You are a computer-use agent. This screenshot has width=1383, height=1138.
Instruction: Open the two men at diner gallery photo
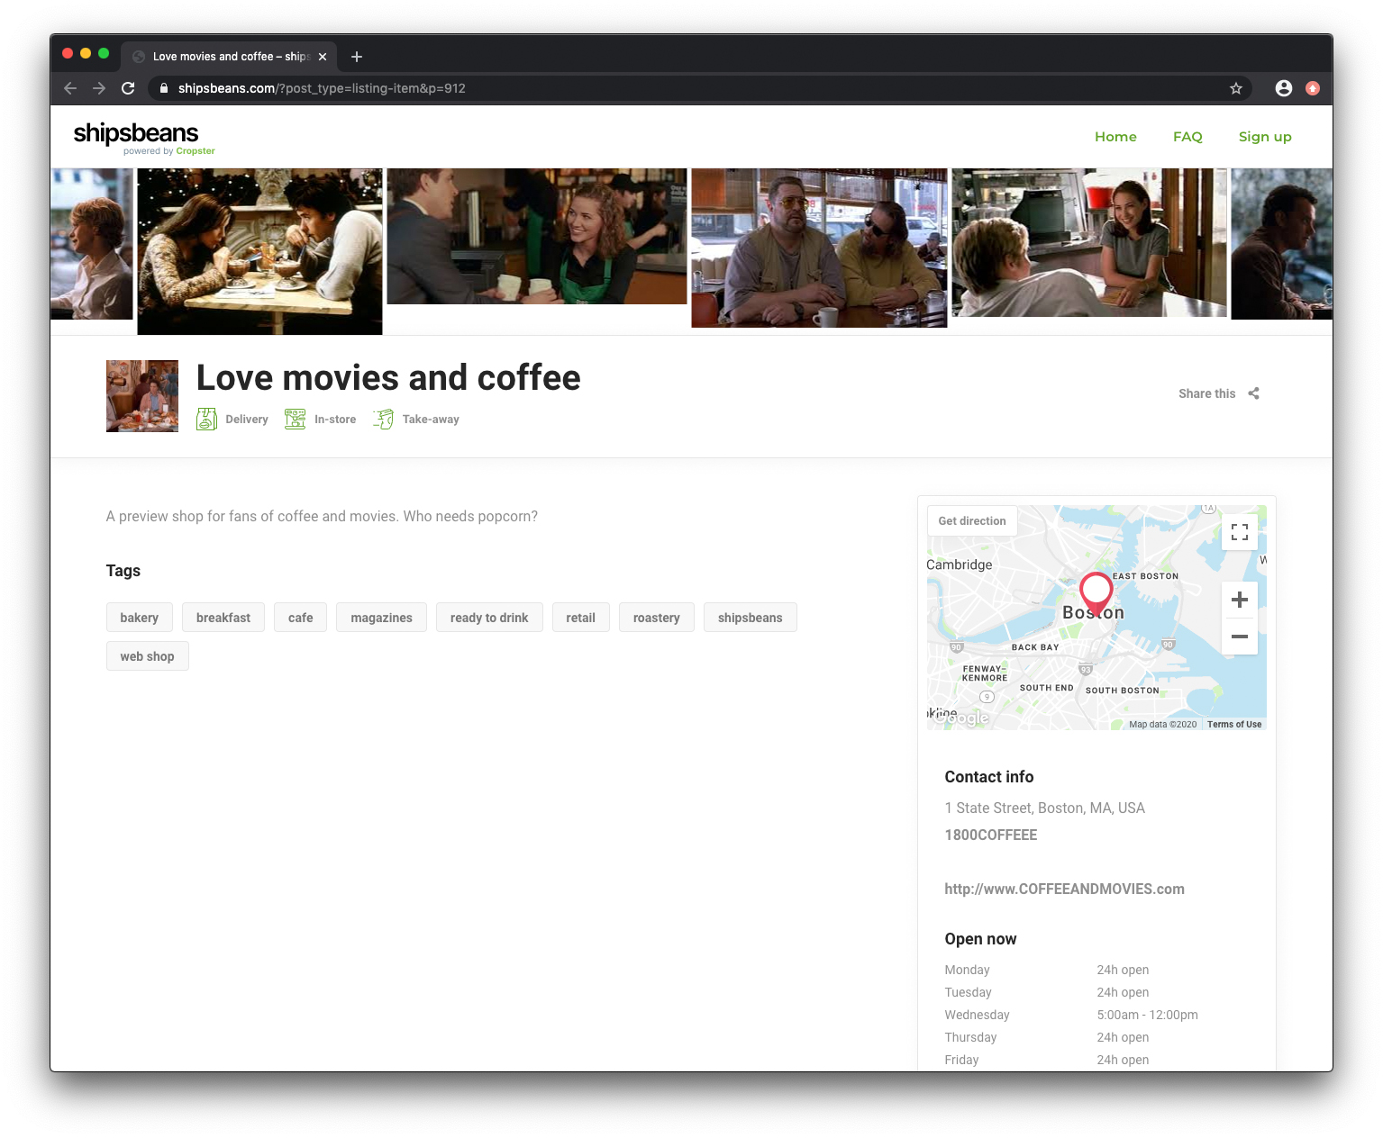click(819, 248)
